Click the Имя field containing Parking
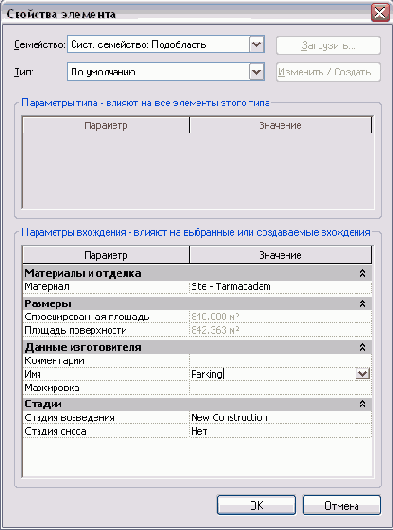The image size is (393, 530). [273, 374]
